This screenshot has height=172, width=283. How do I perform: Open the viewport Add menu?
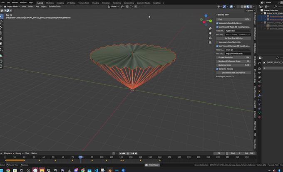[37, 7]
